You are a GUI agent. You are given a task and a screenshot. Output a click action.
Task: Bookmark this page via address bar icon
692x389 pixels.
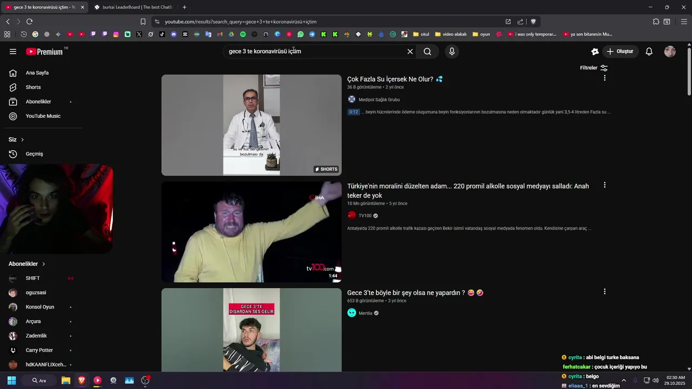[x=143, y=22]
